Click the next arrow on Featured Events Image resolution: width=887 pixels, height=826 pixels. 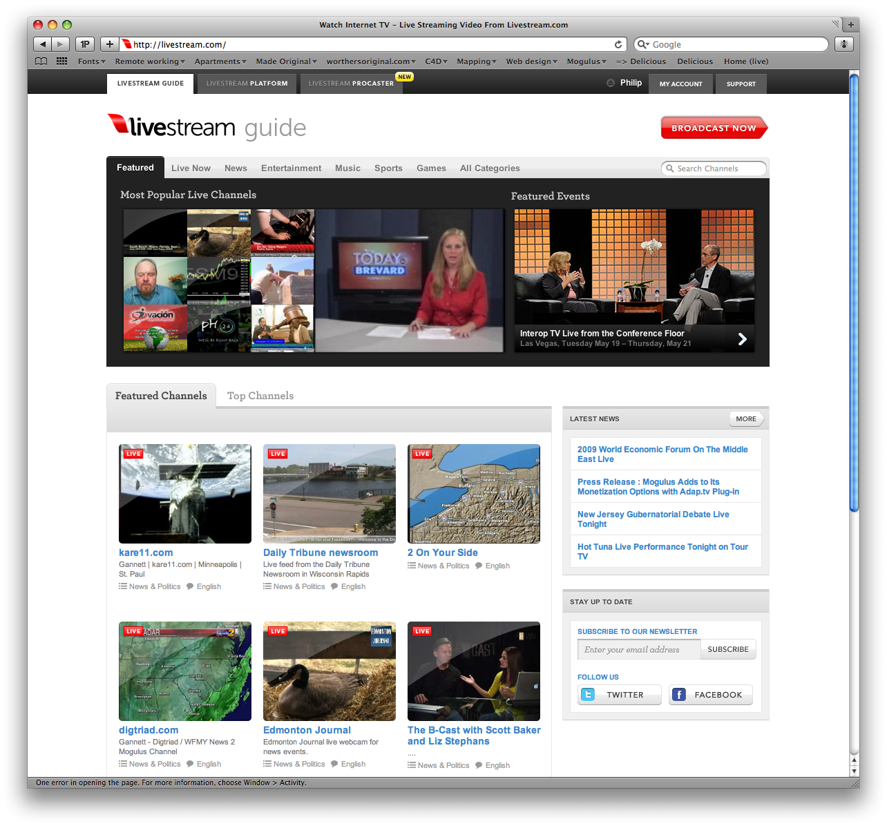742,339
